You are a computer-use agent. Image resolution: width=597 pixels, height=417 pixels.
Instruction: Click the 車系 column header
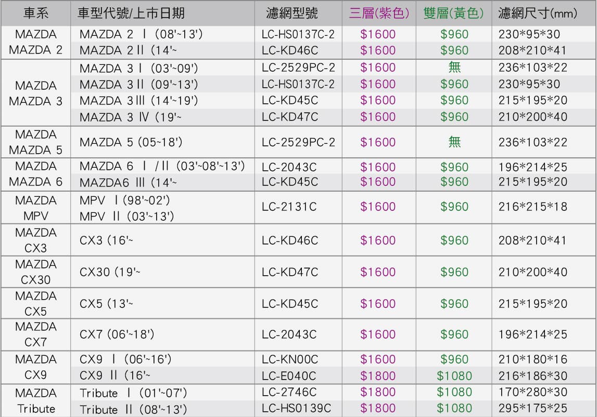[x=36, y=14]
